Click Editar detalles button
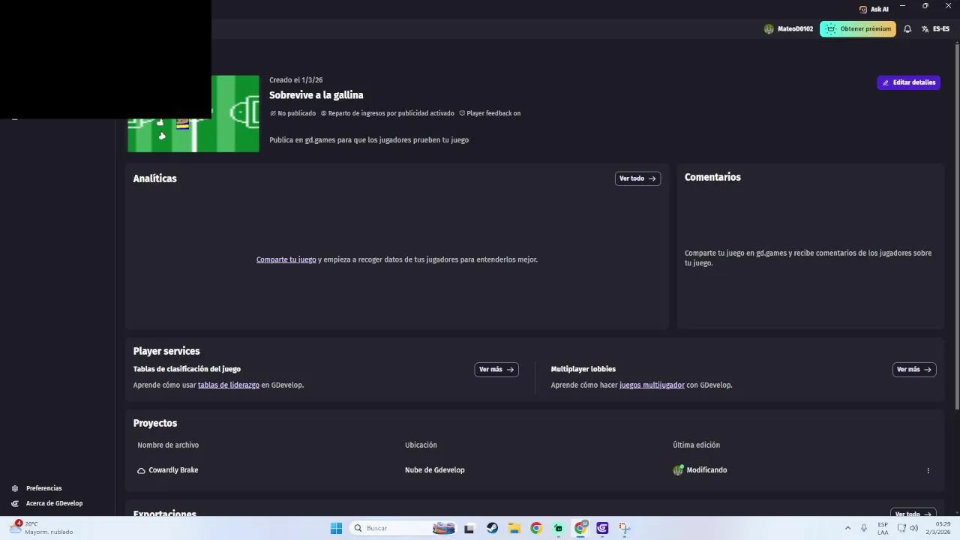 click(909, 82)
